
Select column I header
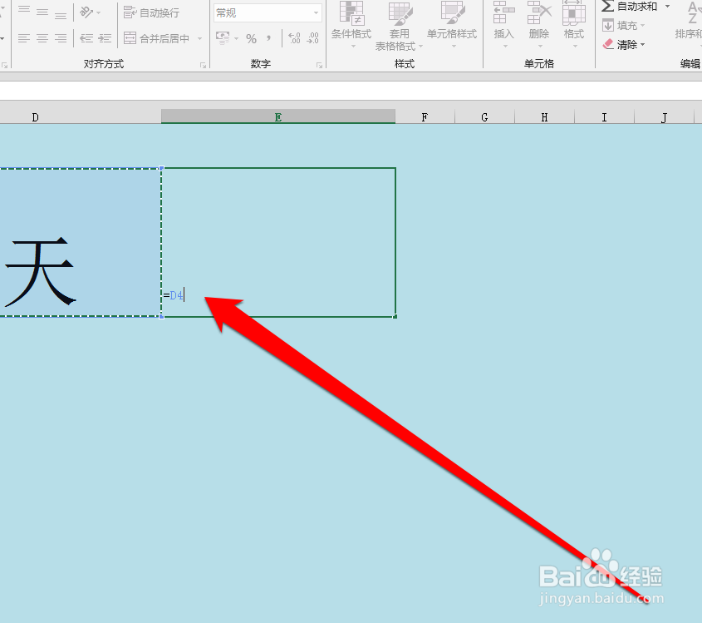pos(605,117)
